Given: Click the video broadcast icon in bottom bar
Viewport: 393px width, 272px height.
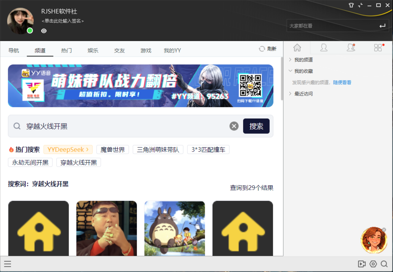Looking at the screenshot, I should coord(361,264).
